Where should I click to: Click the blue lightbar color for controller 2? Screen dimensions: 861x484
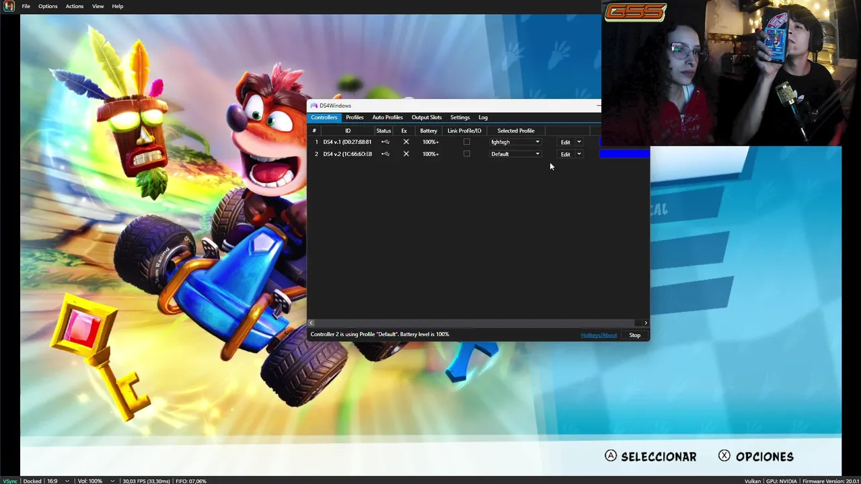pyautogui.click(x=624, y=154)
